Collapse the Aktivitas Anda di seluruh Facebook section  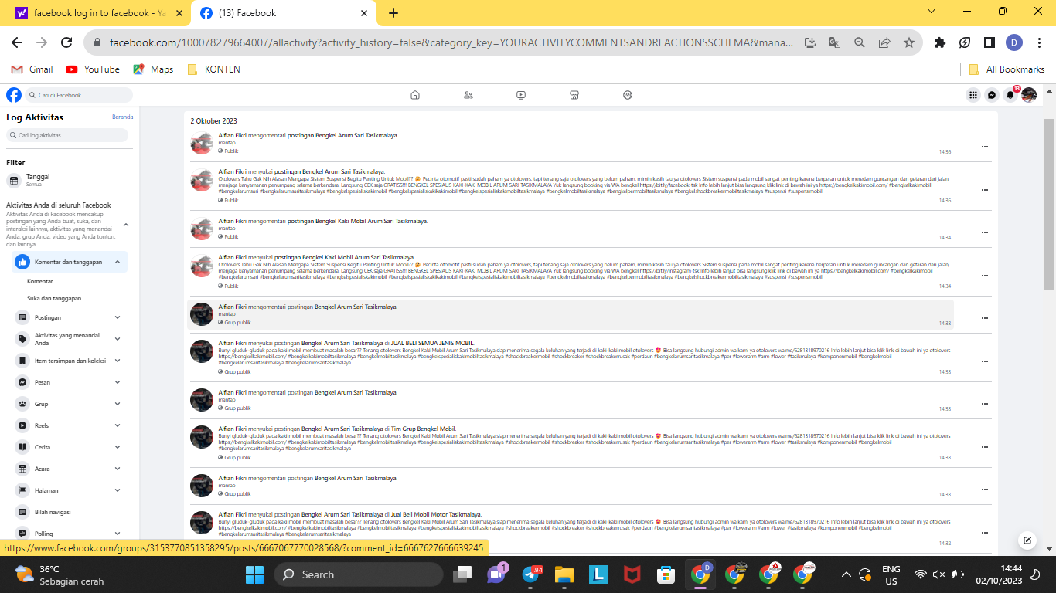[125, 225]
